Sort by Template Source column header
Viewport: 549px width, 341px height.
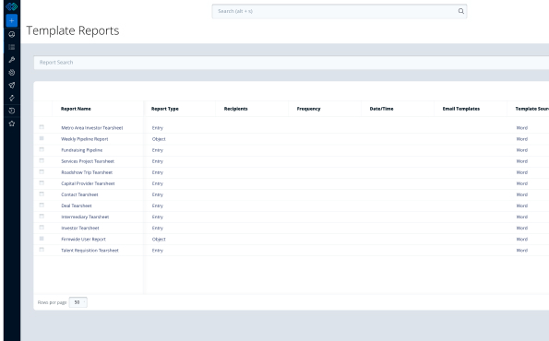[x=531, y=109]
